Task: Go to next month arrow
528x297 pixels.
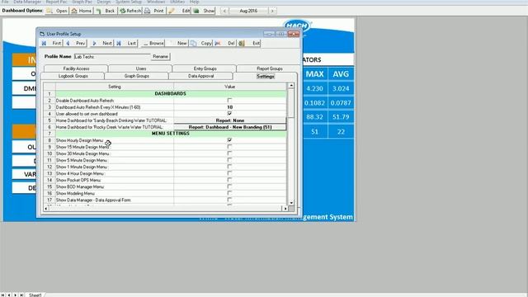Action: [x=272, y=11]
